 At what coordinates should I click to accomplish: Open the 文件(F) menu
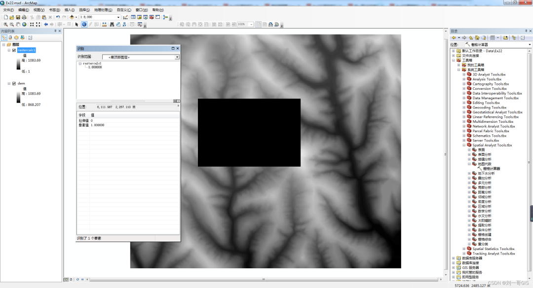[8, 10]
